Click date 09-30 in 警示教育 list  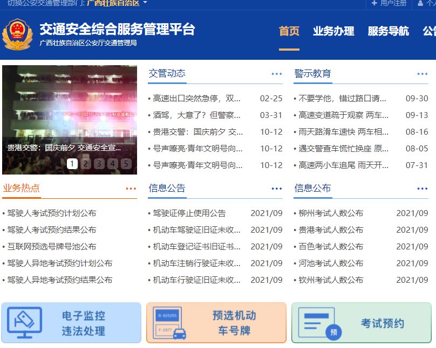[417, 99]
